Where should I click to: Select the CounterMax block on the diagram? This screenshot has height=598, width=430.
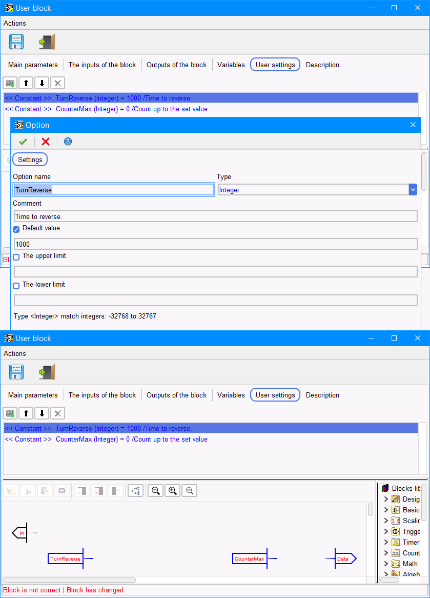coord(249,559)
